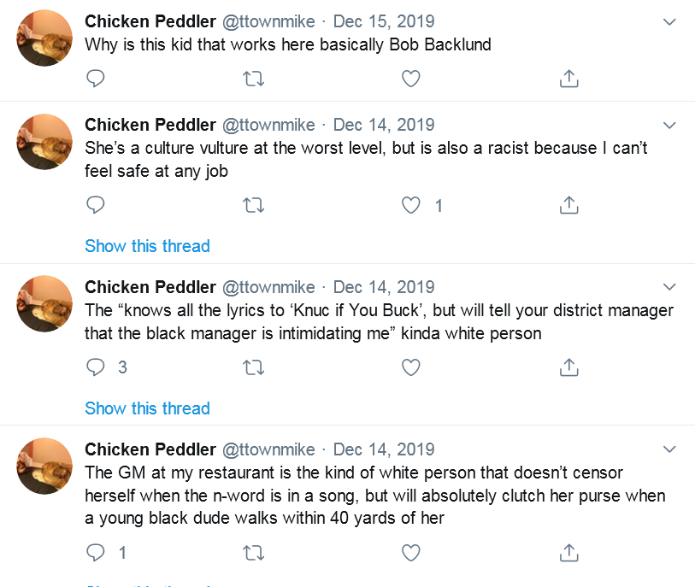This screenshot has height=587, width=695.
Task: Retweet the GM at my restaurant tweet
Action: [x=254, y=553]
